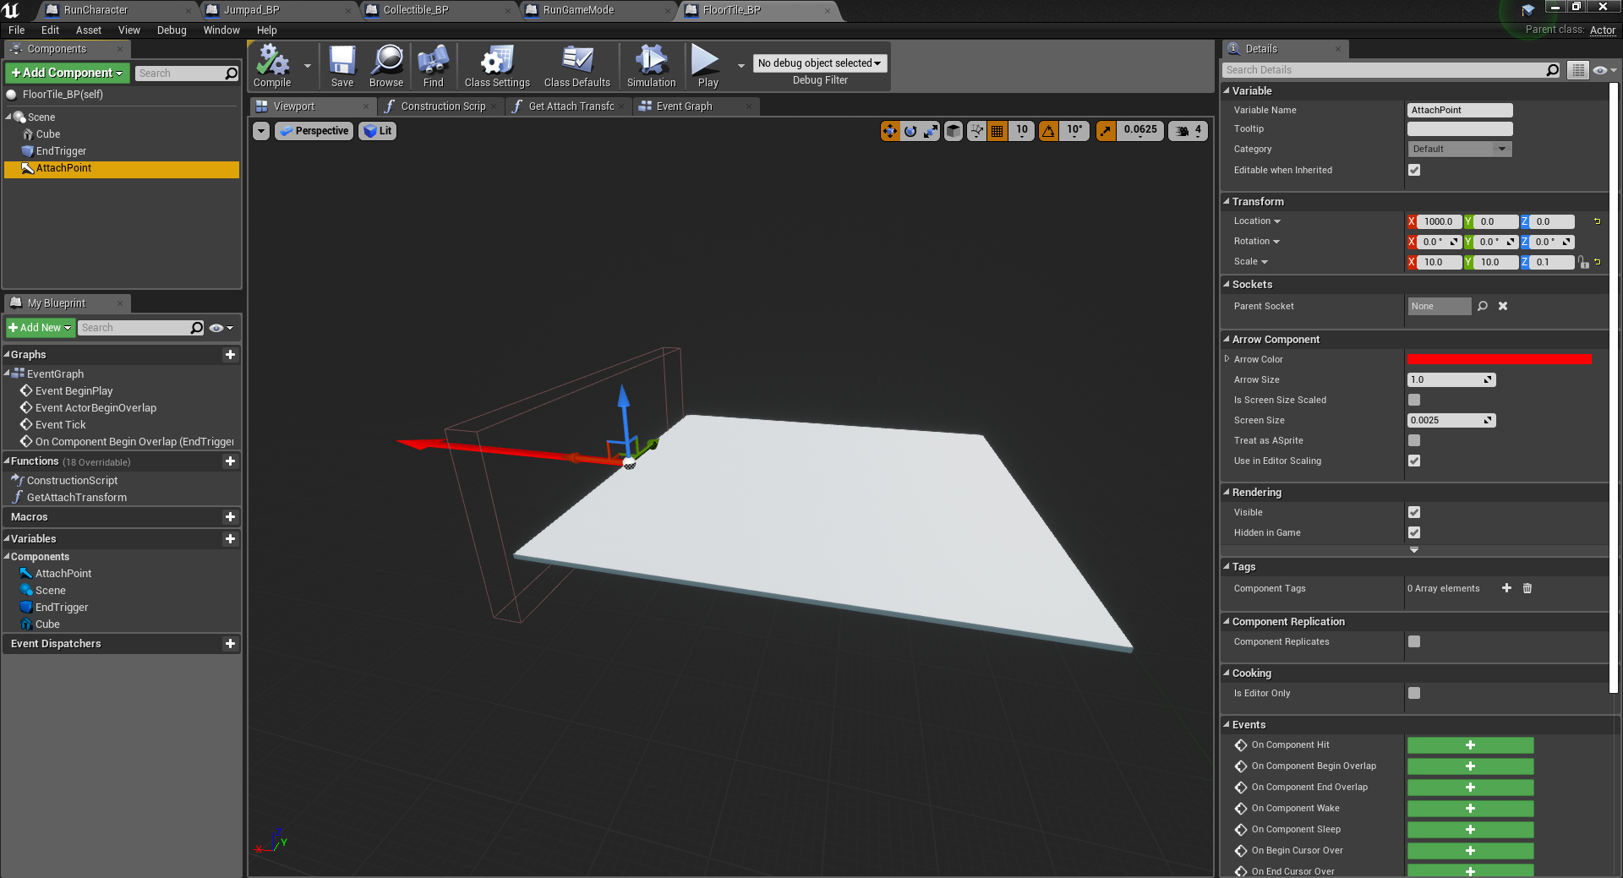Select the rotate gizmo mode icon
This screenshot has height=878, width=1623.
[910, 131]
